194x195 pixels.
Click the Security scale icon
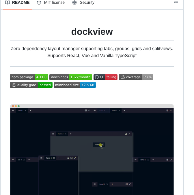click(x=74, y=3)
